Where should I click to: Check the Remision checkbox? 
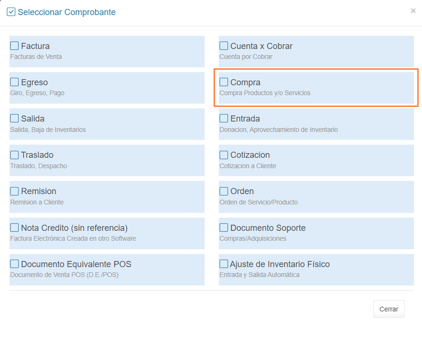pos(15,191)
